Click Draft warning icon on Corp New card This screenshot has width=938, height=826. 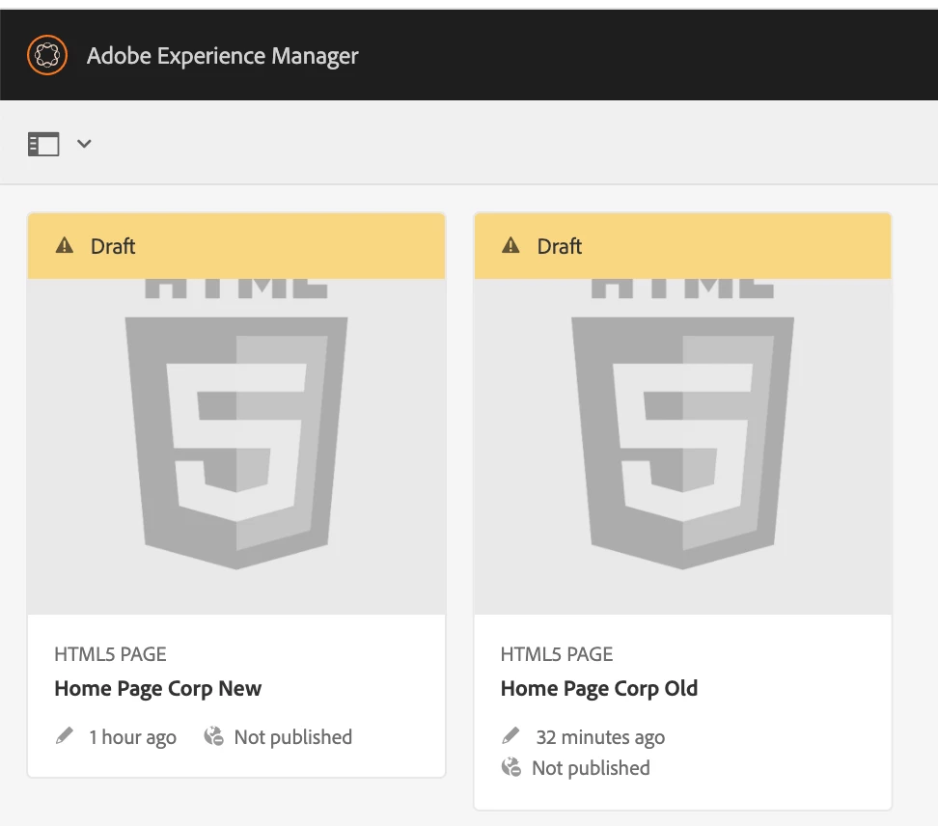65,246
